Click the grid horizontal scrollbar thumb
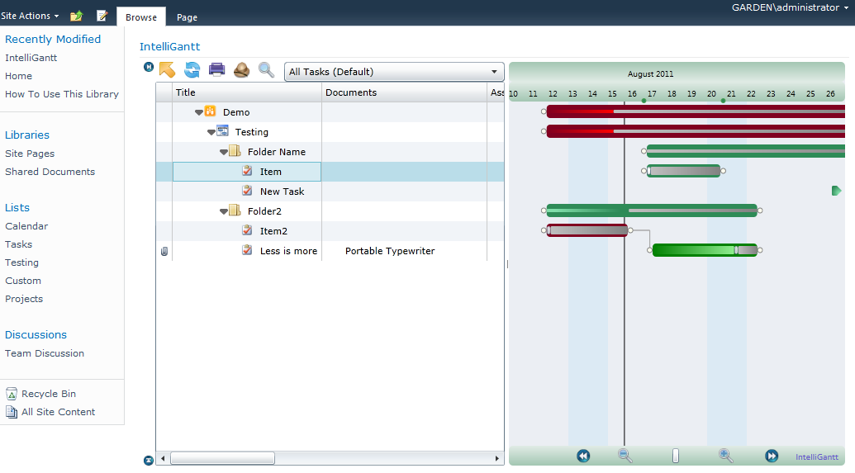The width and height of the screenshot is (855, 473). (x=222, y=459)
